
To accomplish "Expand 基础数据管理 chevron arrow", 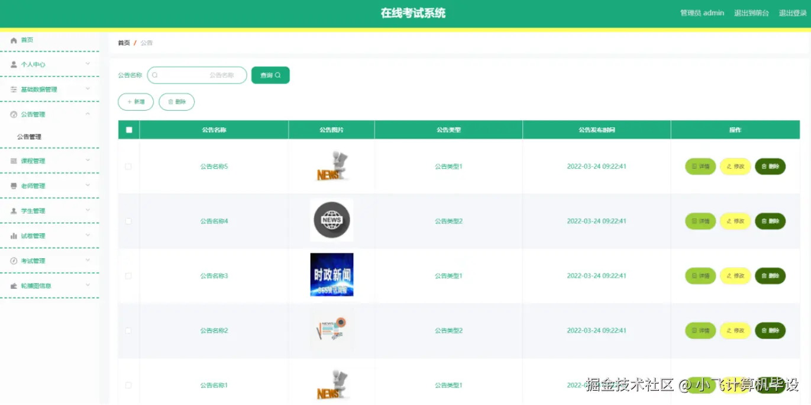I will [88, 89].
